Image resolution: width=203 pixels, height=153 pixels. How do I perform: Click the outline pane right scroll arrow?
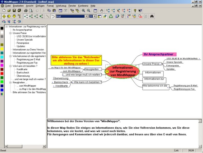[x=44, y=146]
